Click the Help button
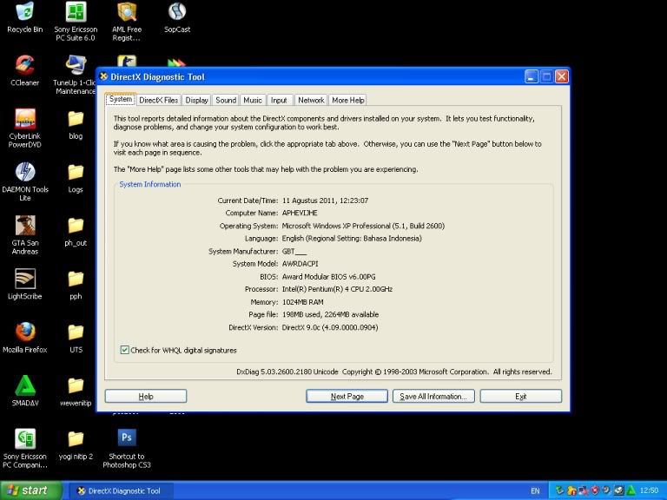Image resolution: width=667 pixels, height=500 pixels. [146, 396]
